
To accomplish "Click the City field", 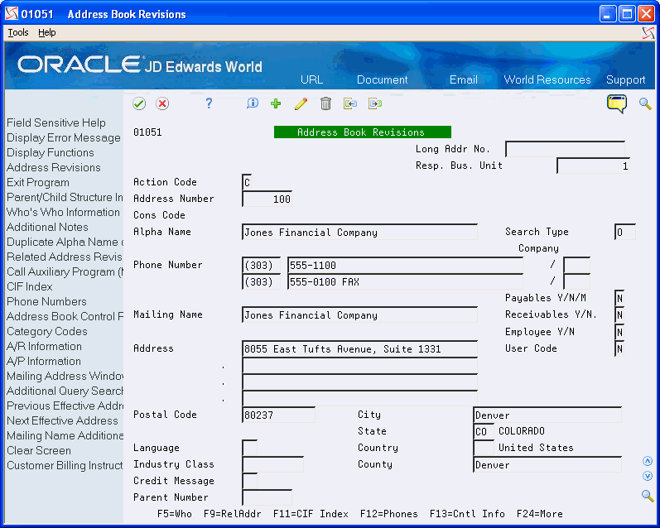I will (547, 415).
